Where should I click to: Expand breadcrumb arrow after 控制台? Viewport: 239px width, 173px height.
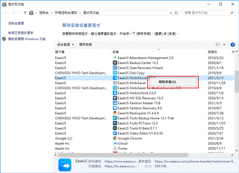[52, 13]
